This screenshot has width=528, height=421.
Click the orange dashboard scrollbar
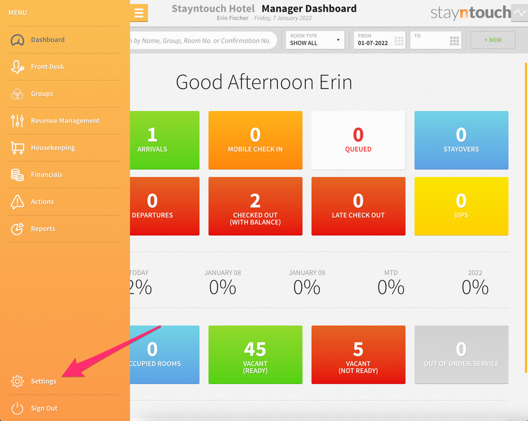(x=526, y=218)
